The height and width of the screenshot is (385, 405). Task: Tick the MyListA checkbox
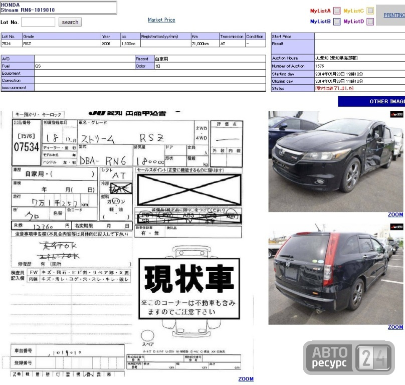[337, 11]
